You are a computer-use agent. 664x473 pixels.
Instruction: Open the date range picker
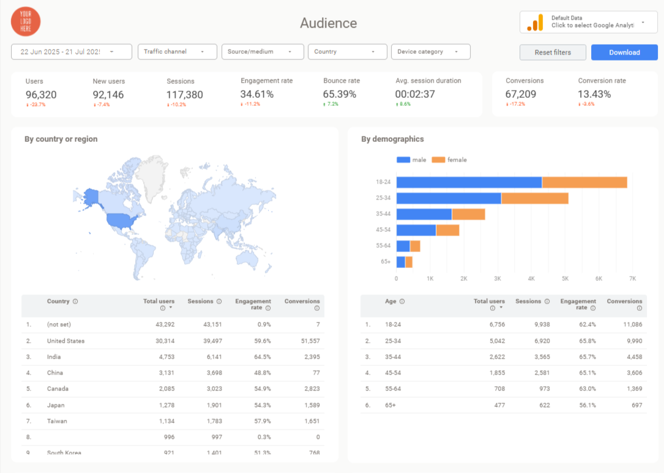pyautogui.click(x=71, y=51)
